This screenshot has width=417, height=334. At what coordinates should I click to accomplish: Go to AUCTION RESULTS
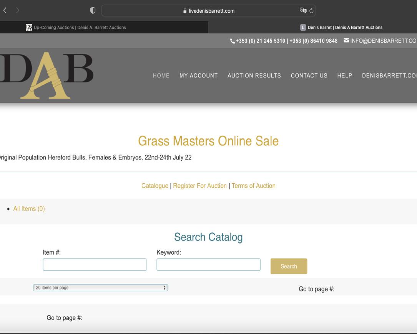254,76
